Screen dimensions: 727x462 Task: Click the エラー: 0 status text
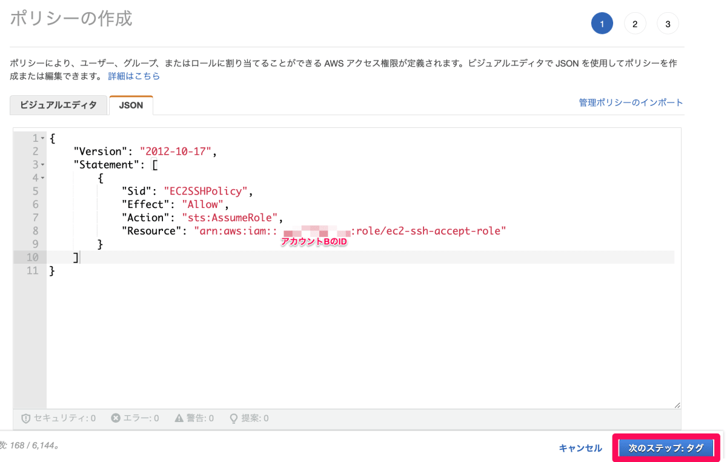click(x=141, y=418)
